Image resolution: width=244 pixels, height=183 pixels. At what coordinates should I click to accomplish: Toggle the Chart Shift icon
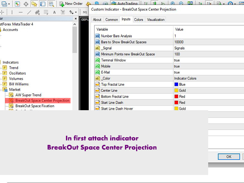click(x=209, y=3)
